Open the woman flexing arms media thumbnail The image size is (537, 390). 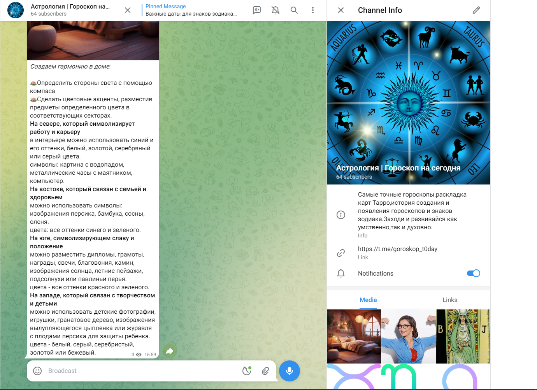tap(409, 336)
